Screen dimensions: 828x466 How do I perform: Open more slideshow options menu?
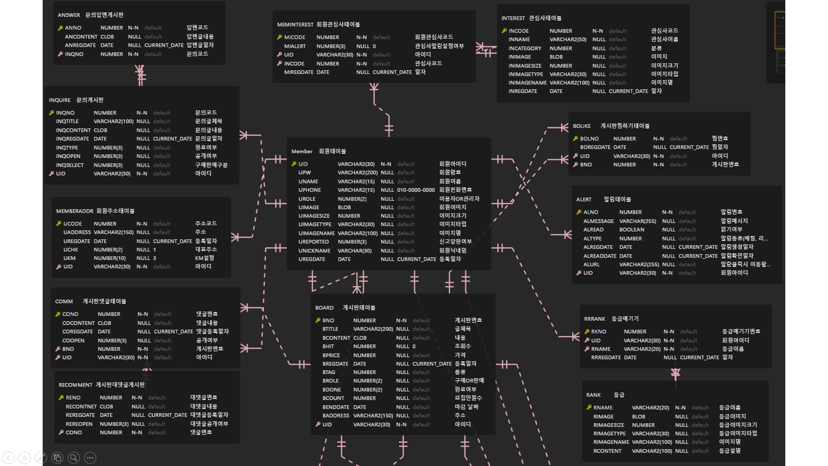pos(90,458)
